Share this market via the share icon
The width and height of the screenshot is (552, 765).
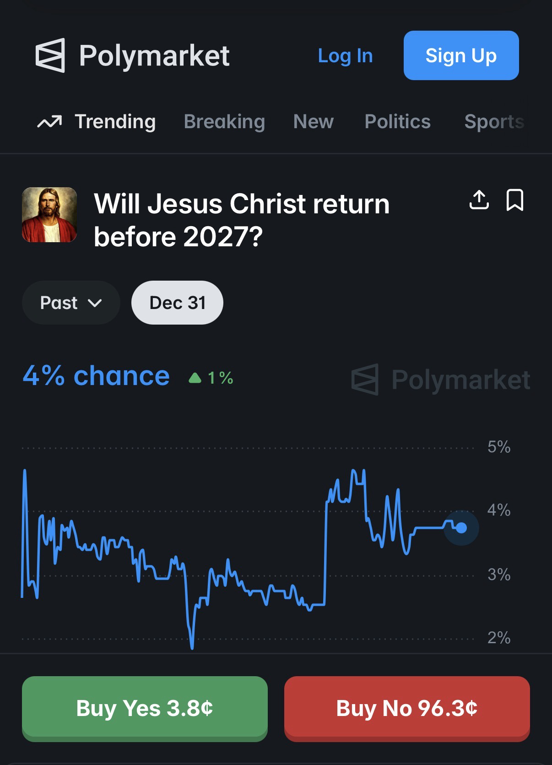click(x=479, y=200)
